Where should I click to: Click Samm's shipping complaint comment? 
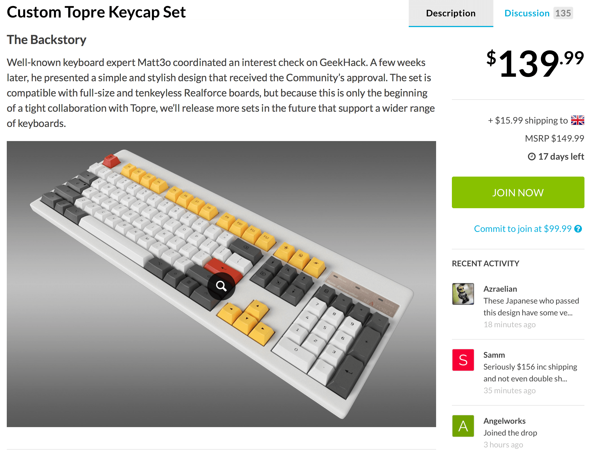tap(530, 372)
